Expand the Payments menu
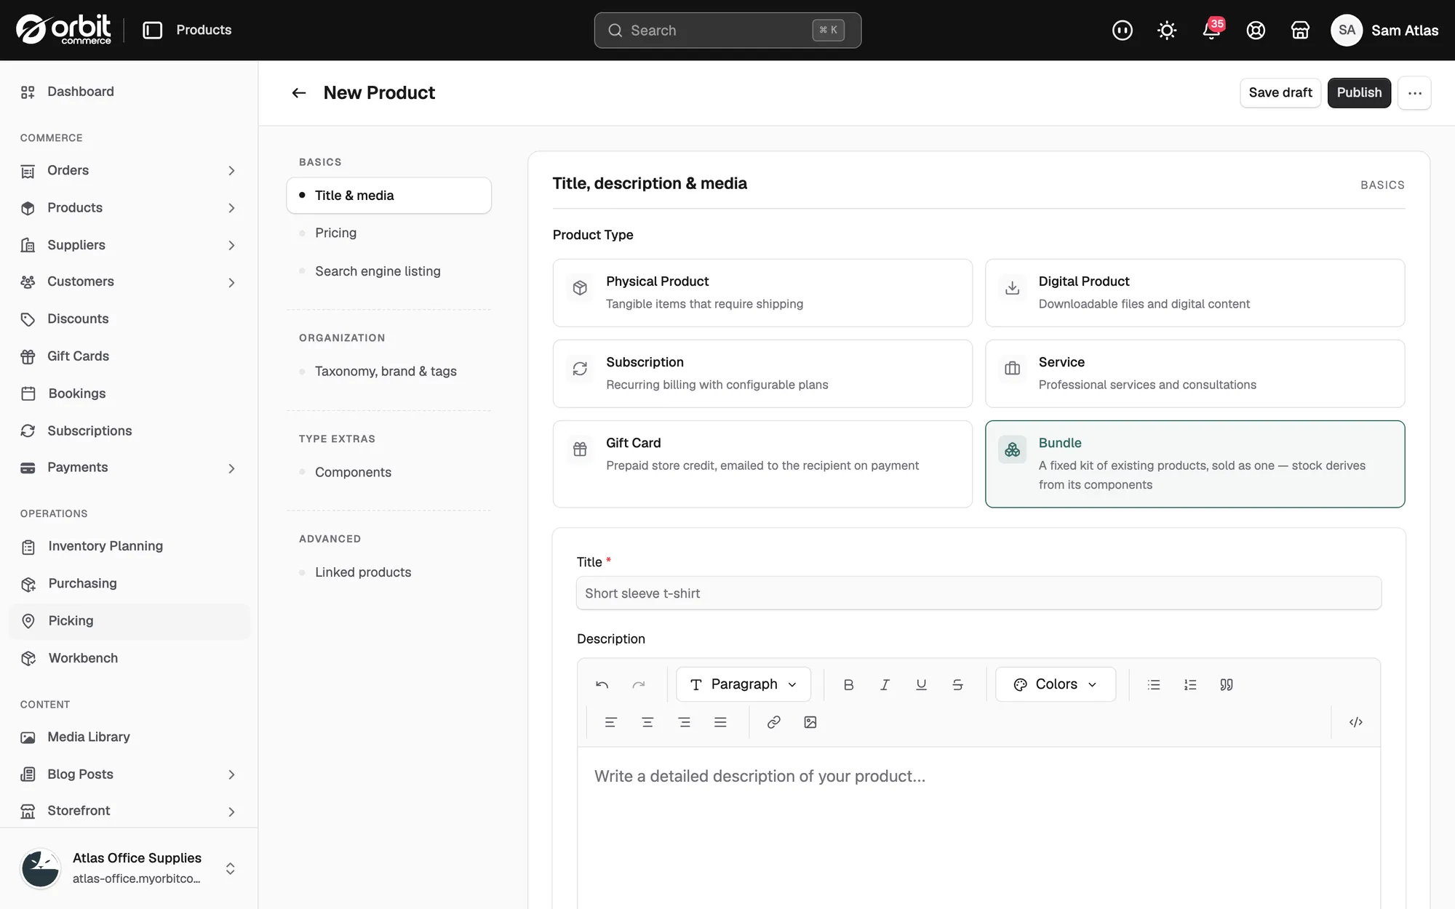 (x=231, y=468)
